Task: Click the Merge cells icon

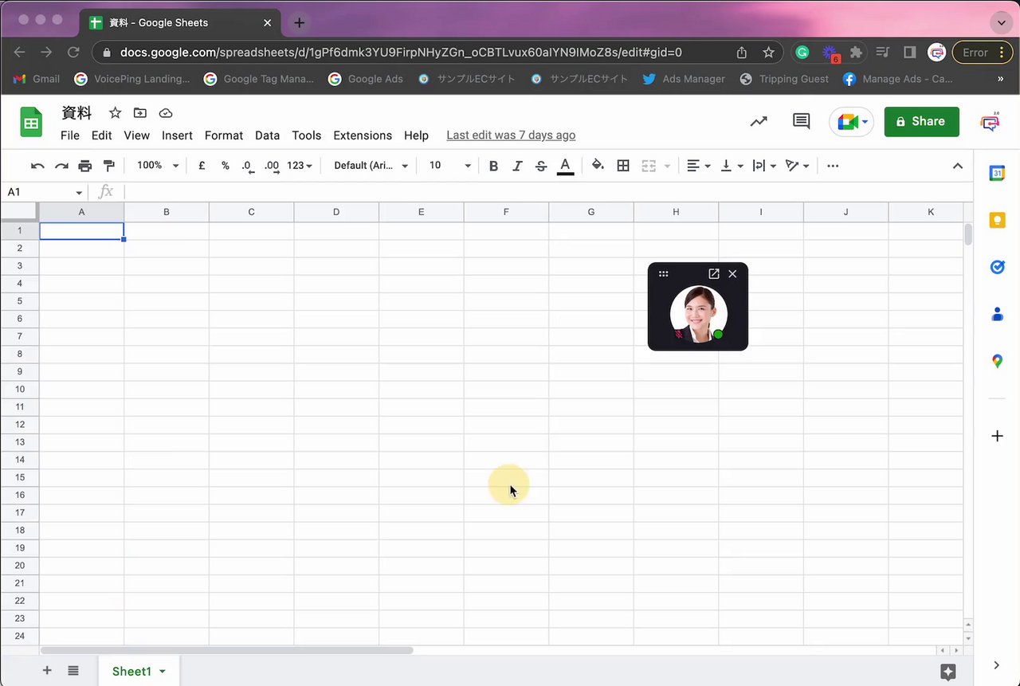Action: (x=649, y=166)
